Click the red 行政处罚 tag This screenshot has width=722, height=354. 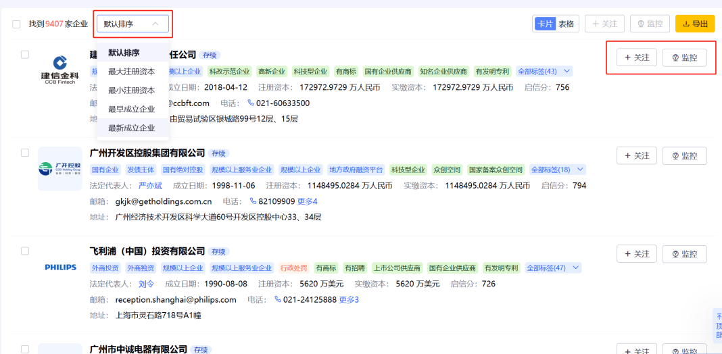click(x=294, y=268)
